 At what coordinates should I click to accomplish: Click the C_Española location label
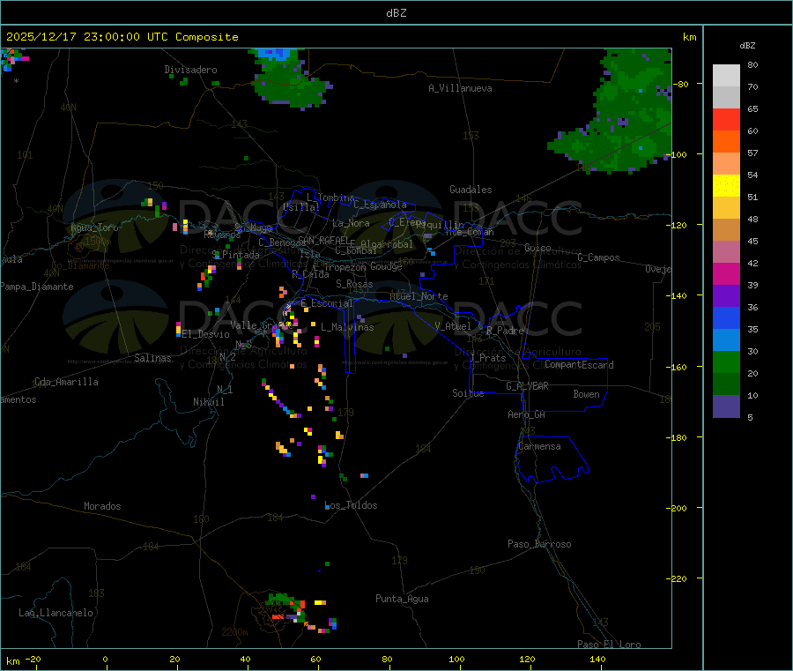click(380, 205)
